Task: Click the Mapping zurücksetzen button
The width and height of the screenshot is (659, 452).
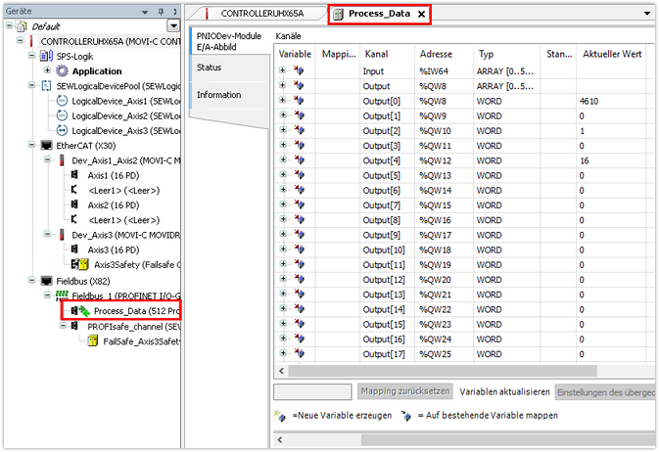Action: (x=404, y=390)
